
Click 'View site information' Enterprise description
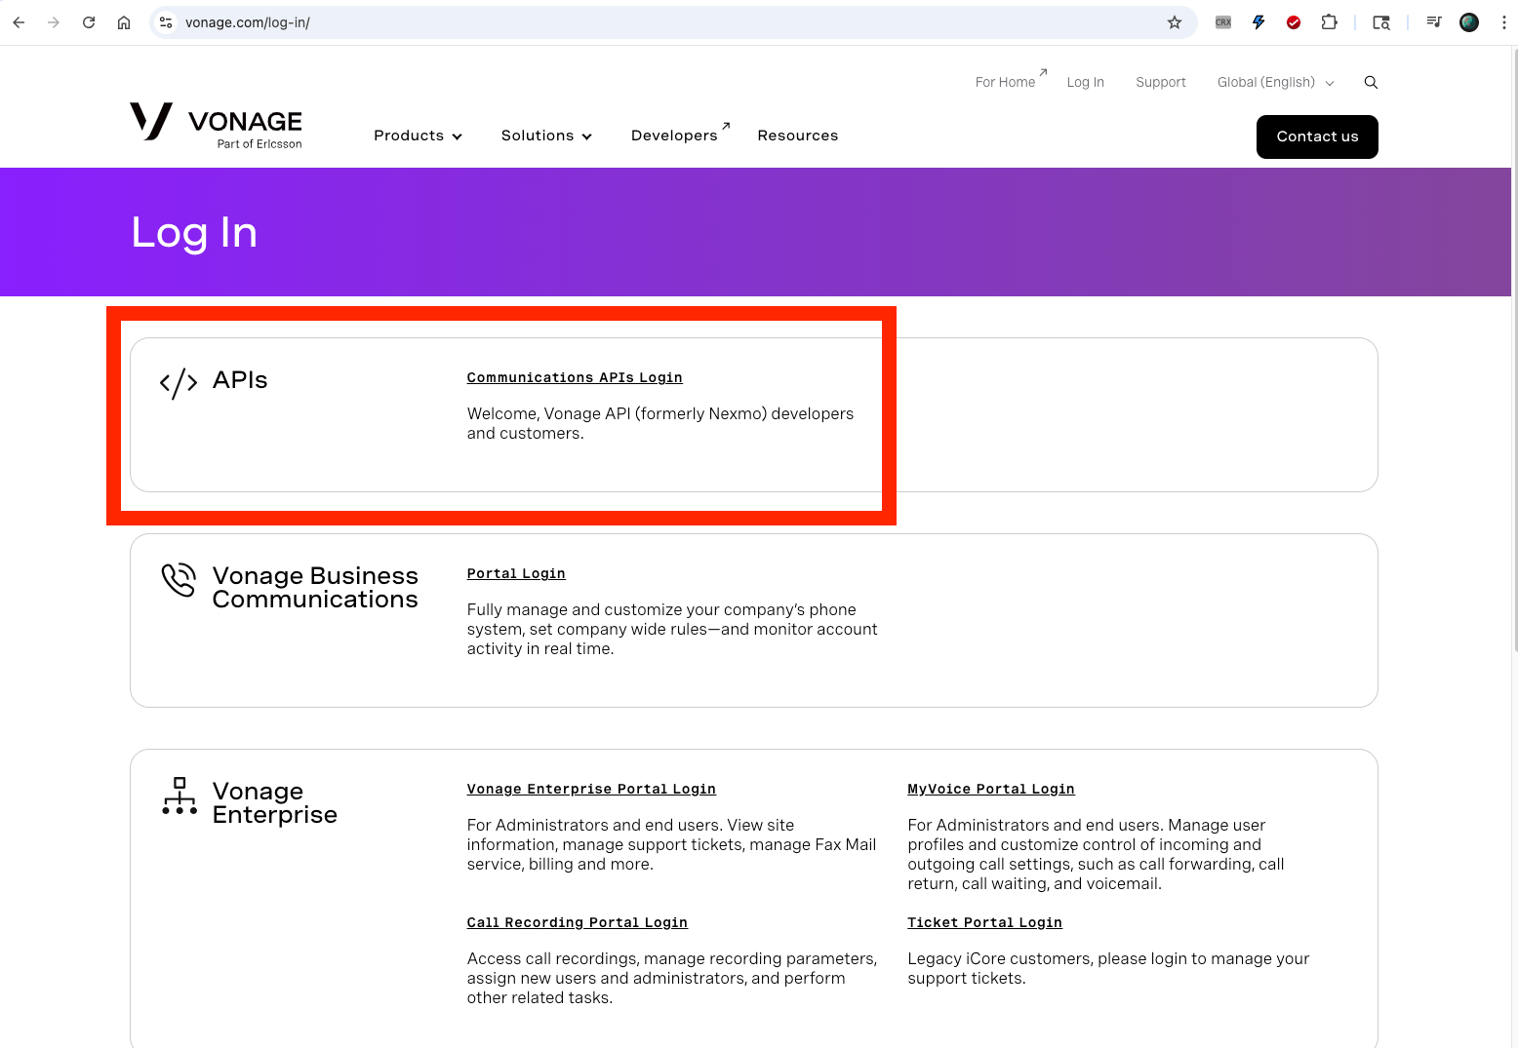671,845
